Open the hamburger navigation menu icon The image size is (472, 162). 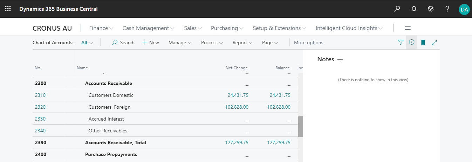pos(408,28)
